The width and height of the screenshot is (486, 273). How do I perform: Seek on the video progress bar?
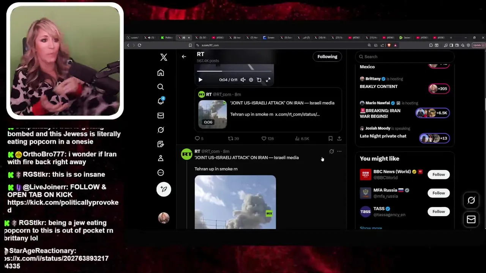(235, 71)
